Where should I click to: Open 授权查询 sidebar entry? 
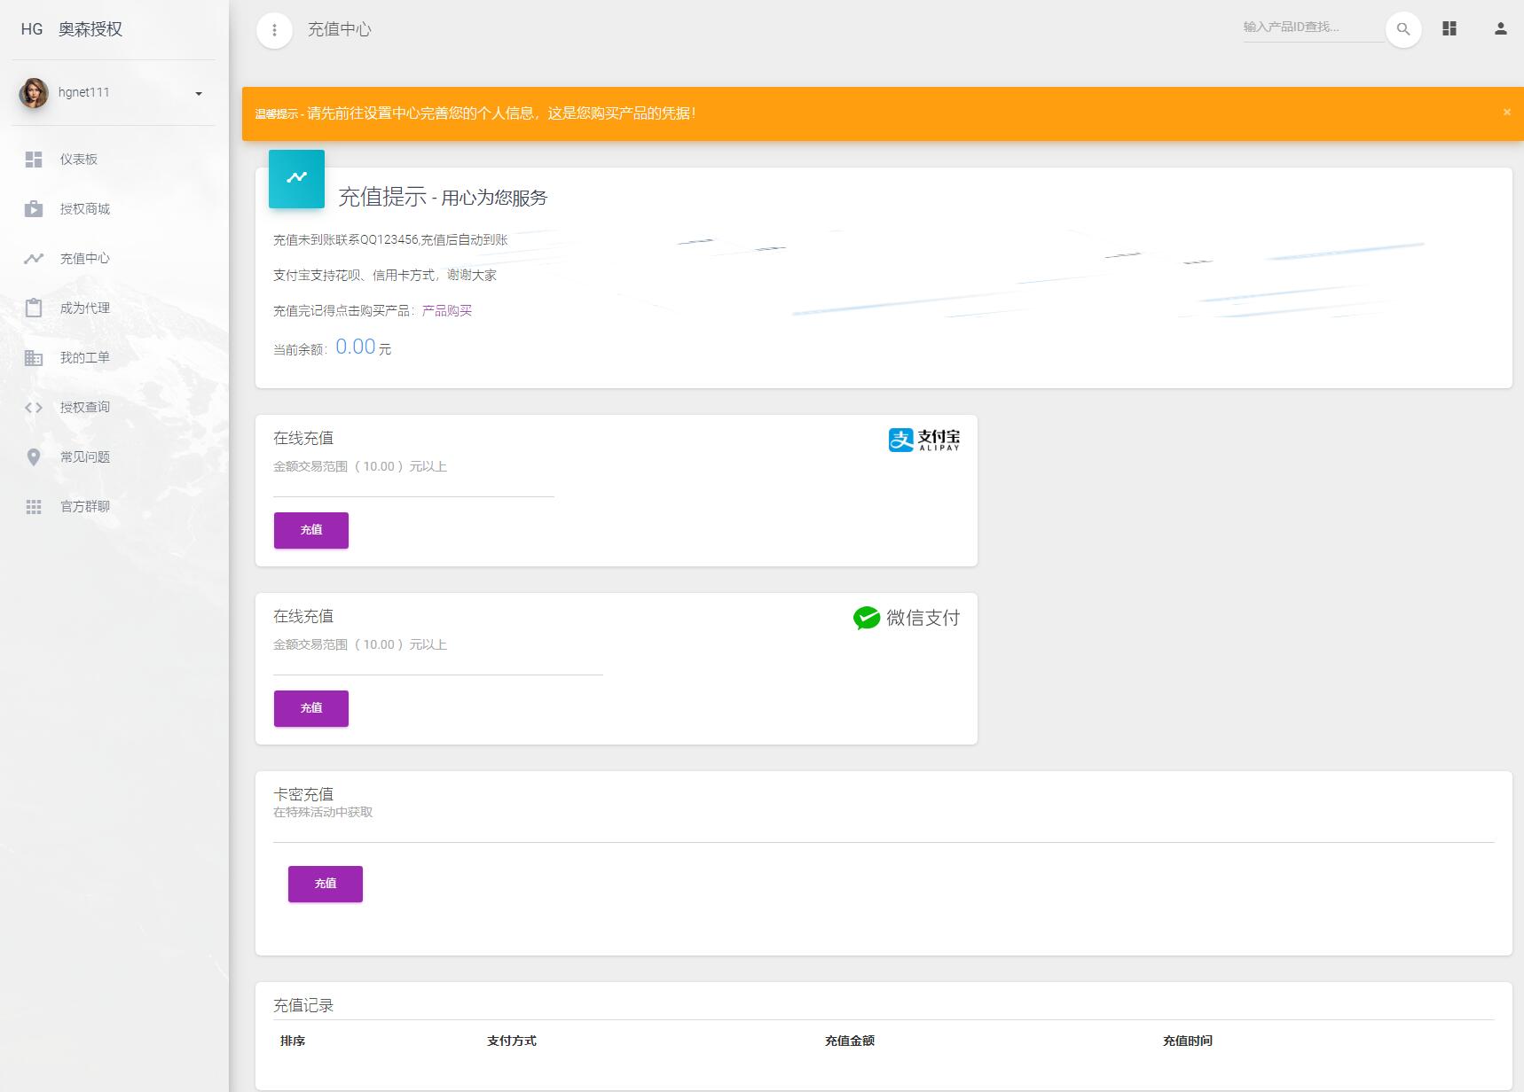pyautogui.click(x=85, y=408)
